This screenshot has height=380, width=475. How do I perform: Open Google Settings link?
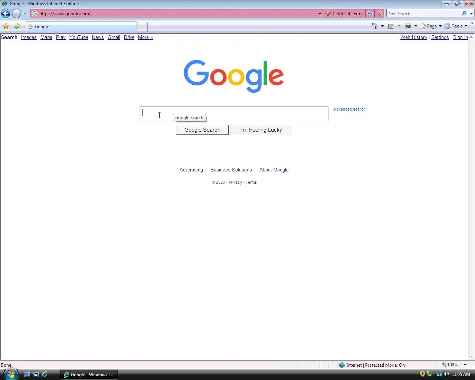point(440,37)
